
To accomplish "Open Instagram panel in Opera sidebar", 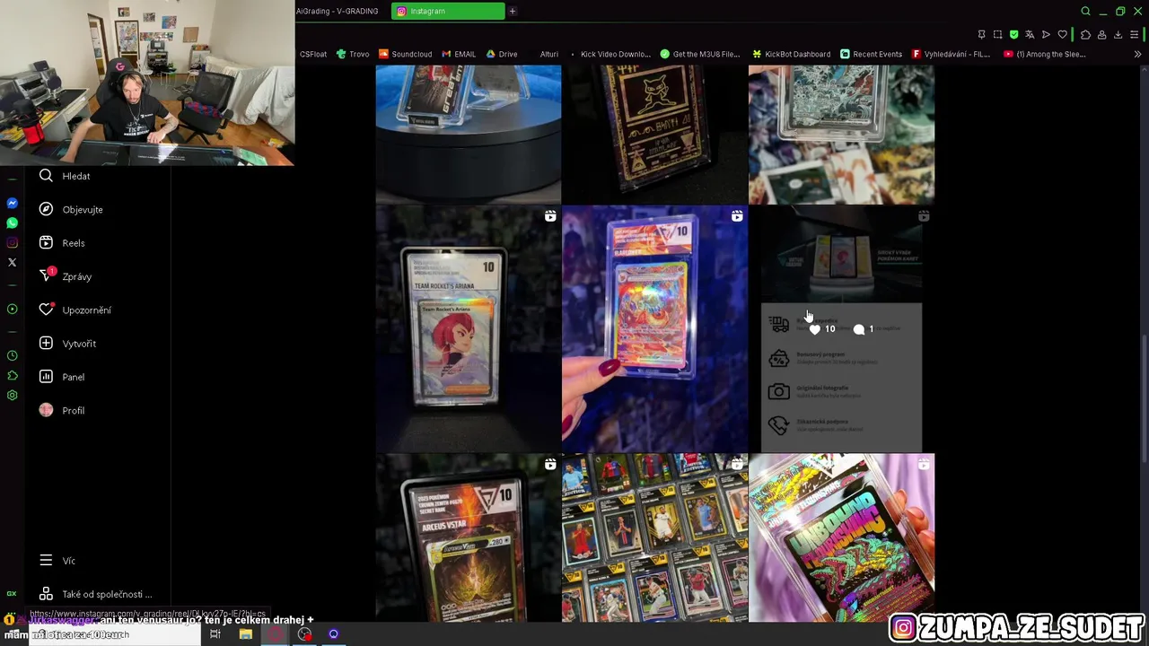I will (x=12, y=243).
